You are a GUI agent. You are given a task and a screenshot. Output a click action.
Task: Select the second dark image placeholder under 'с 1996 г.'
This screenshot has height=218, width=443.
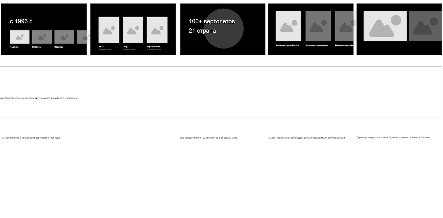64,37
